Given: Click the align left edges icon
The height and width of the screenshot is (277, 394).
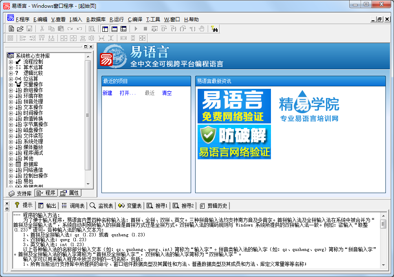Looking at the screenshot, I should [x=23, y=38].
